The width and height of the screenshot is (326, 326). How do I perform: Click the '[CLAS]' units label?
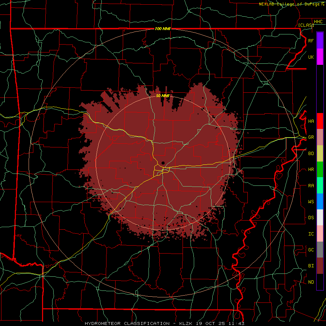tap(306, 25)
